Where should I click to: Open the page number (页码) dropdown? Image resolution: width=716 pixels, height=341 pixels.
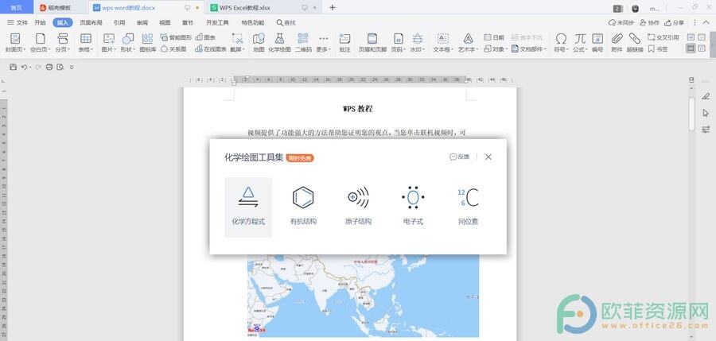[399, 42]
